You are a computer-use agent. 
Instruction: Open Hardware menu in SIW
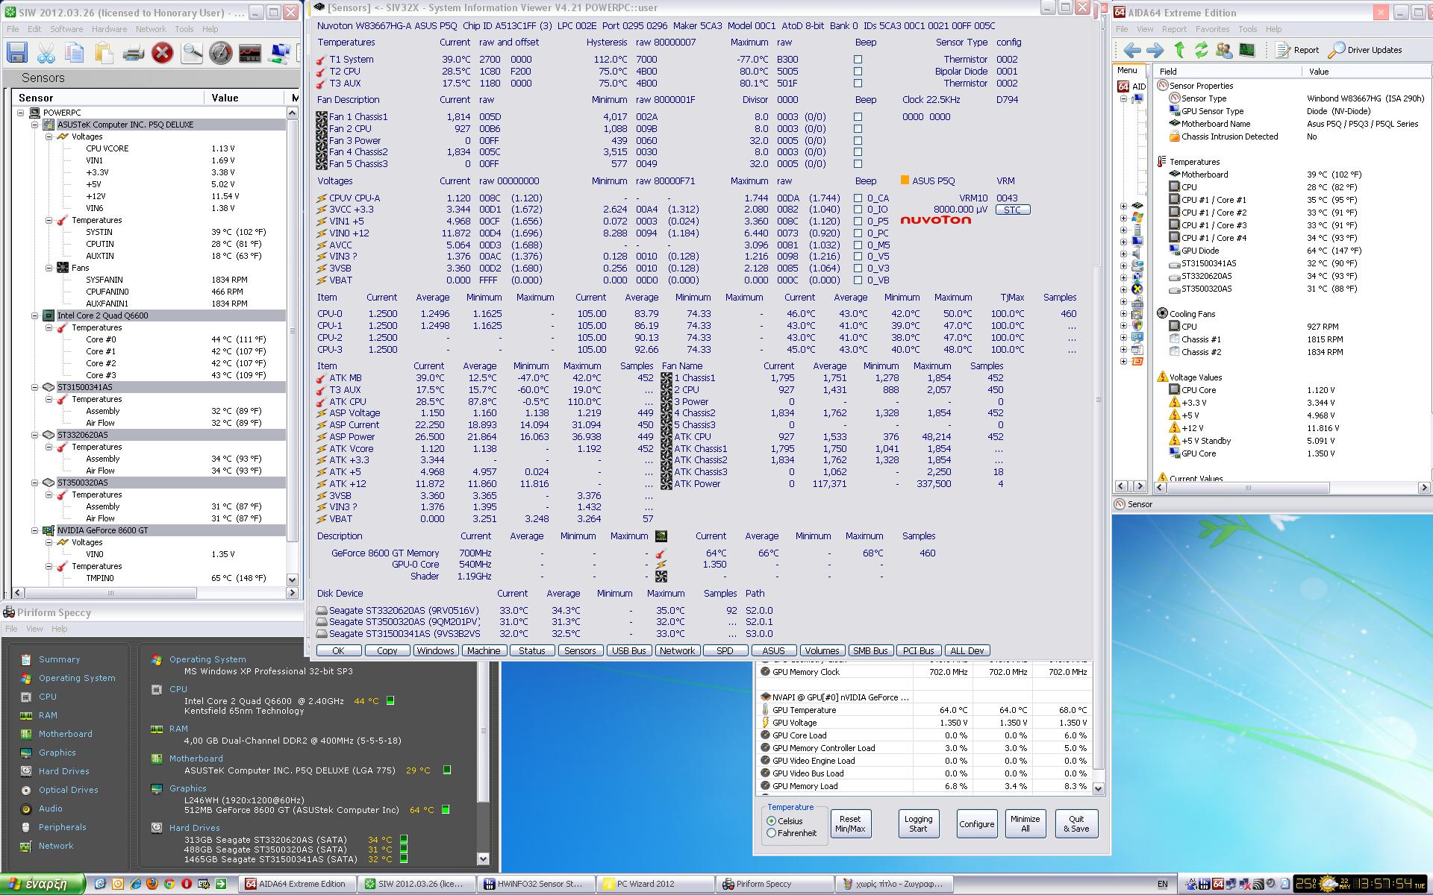pos(109,29)
